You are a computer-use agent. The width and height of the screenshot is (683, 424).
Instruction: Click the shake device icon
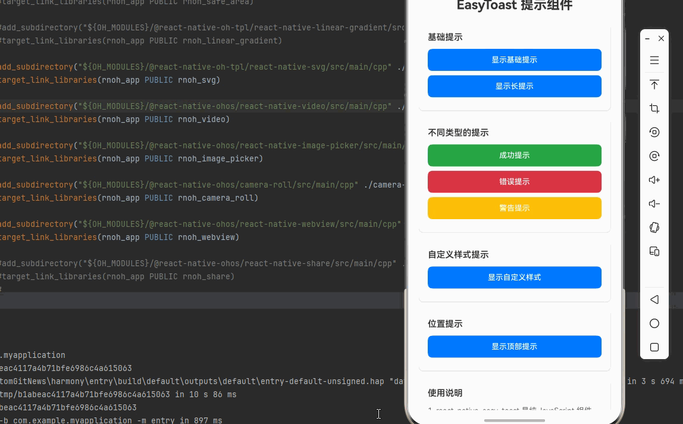(654, 227)
